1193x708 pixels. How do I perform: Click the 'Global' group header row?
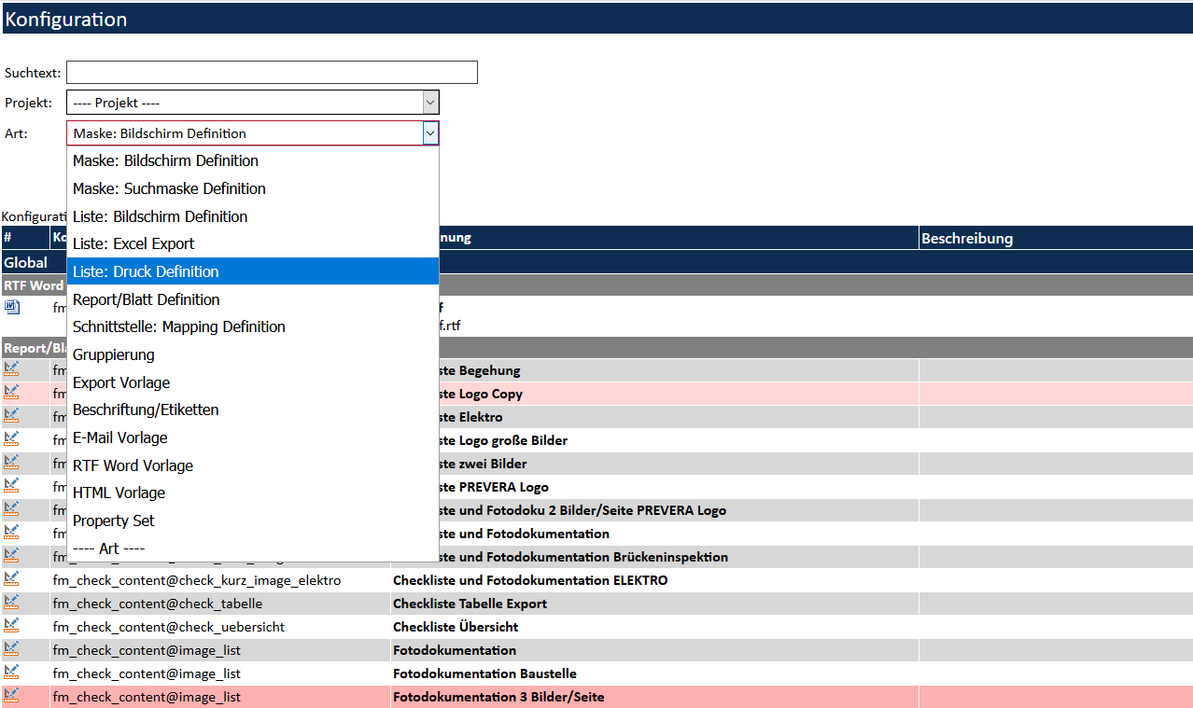pyautogui.click(x=597, y=262)
